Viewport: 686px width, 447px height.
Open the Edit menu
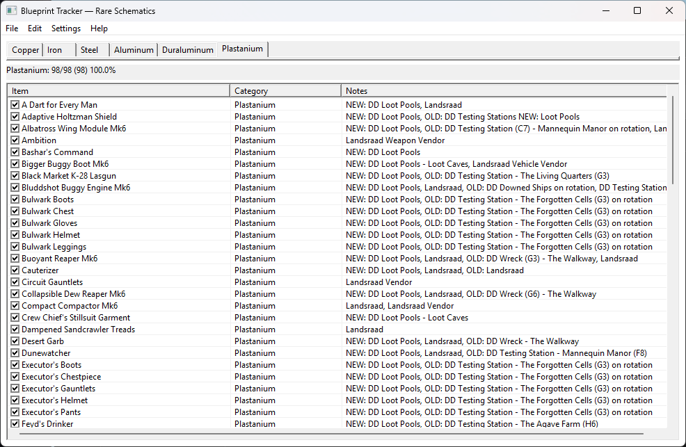[35, 29]
